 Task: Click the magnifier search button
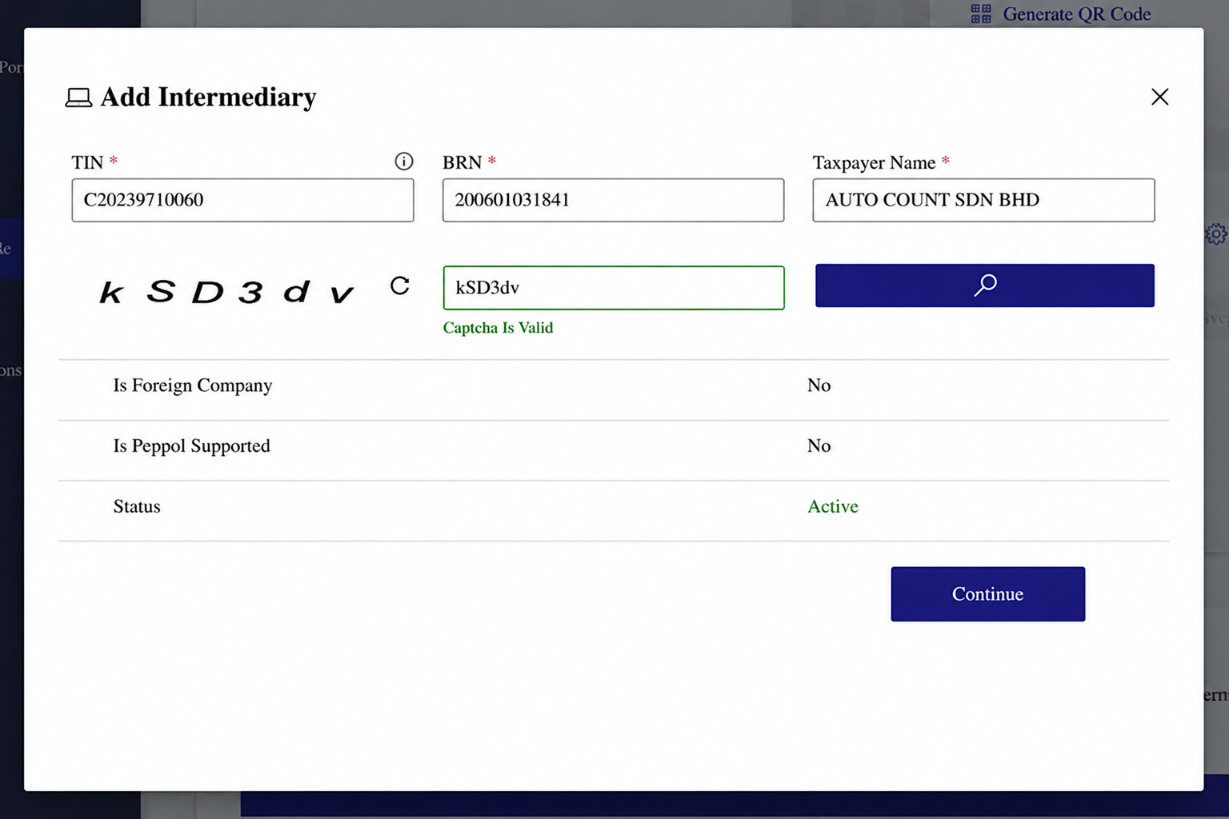coord(984,286)
